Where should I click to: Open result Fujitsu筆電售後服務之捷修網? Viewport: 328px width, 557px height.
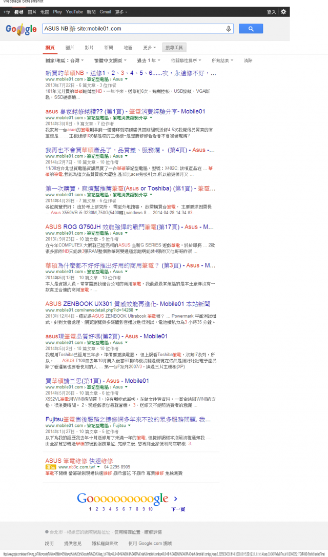click(x=128, y=419)
